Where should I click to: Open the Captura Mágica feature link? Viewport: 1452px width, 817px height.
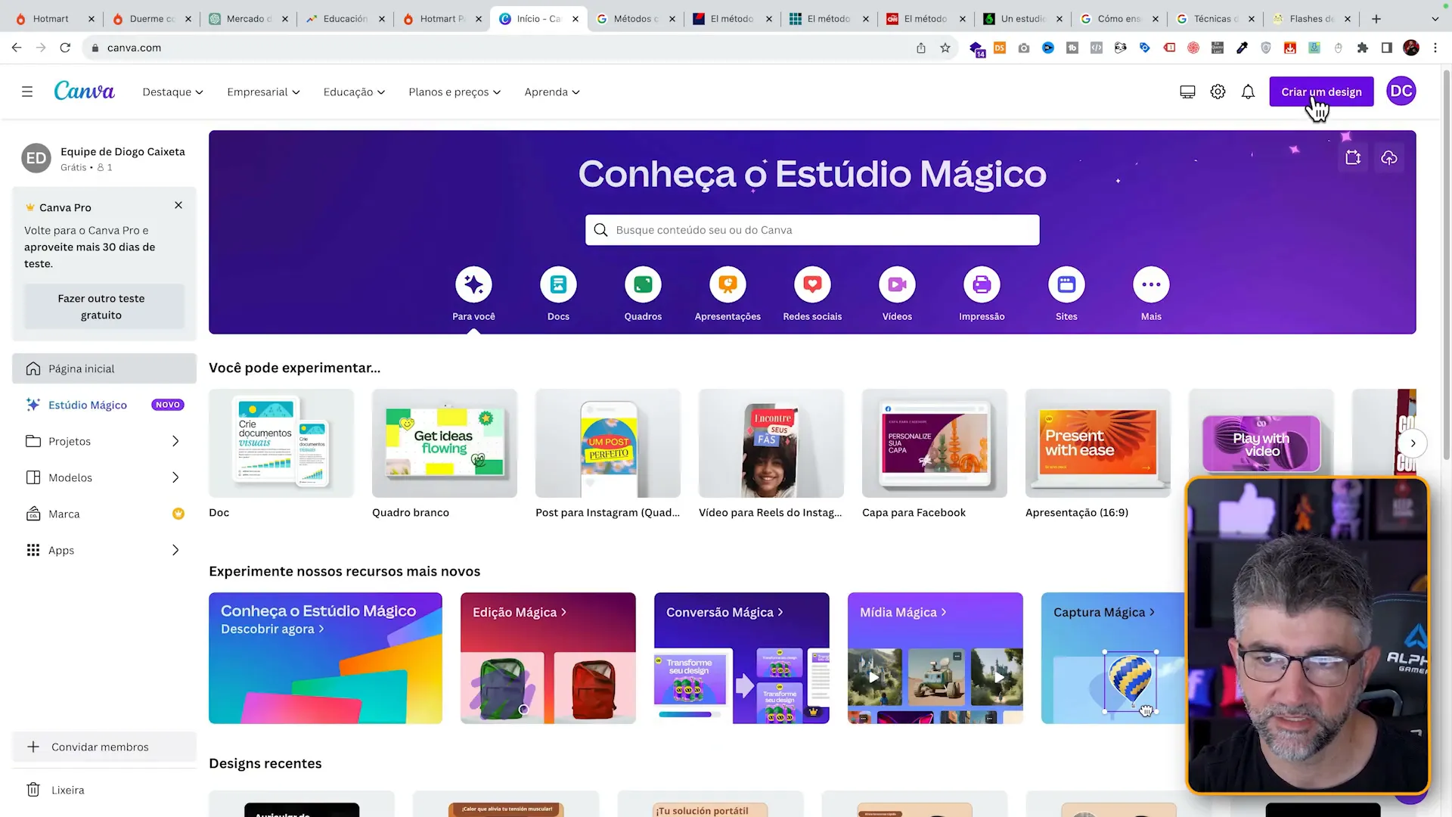pyautogui.click(x=1104, y=612)
